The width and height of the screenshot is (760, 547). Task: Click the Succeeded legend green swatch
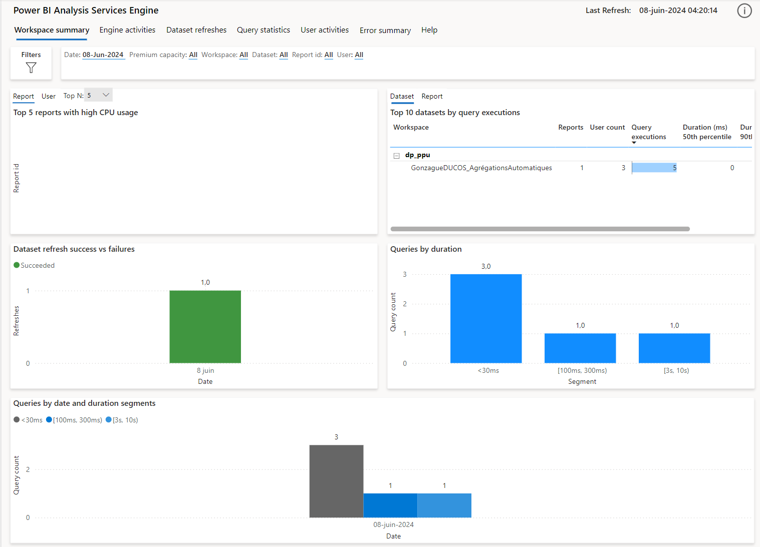pos(17,265)
